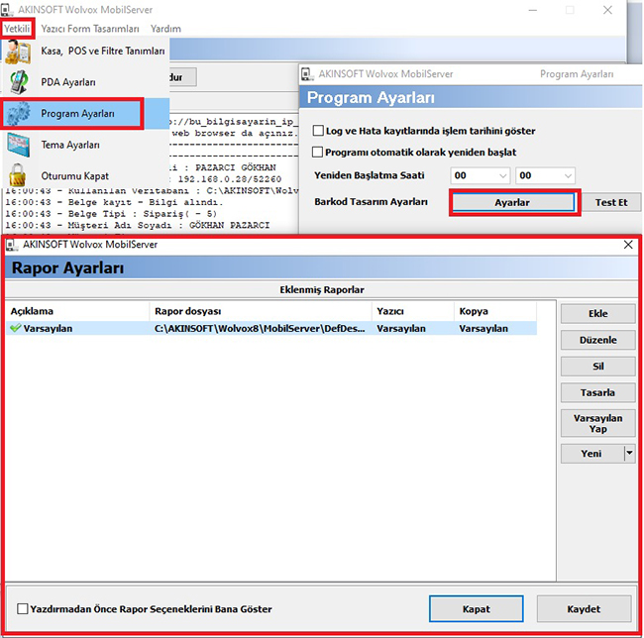The height and width of the screenshot is (638, 644).
Task: Click the Yeni button
Action: 591,454
